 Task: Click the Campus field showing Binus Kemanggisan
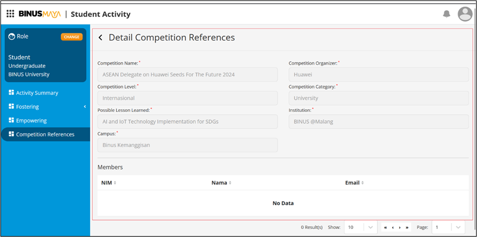point(187,145)
